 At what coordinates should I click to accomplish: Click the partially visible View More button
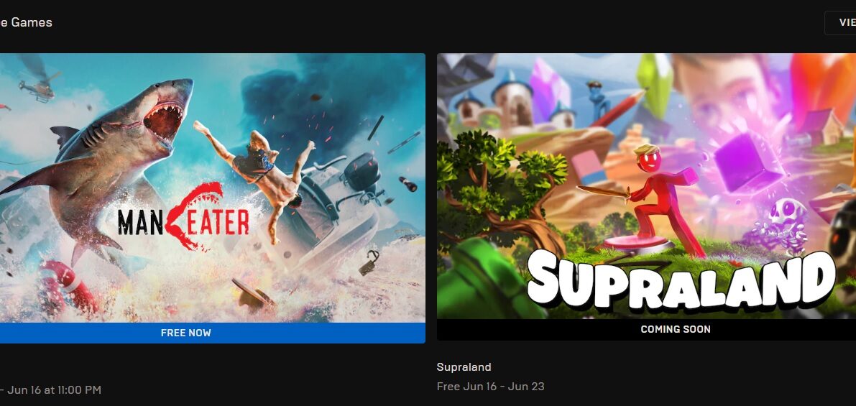(x=841, y=22)
